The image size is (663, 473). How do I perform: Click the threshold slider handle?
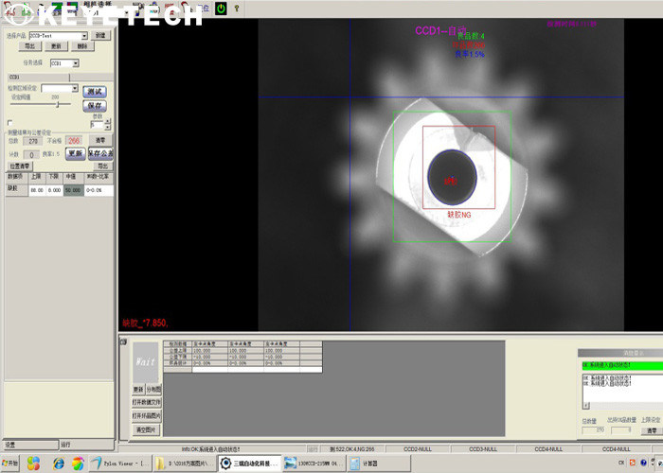pos(59,105)
